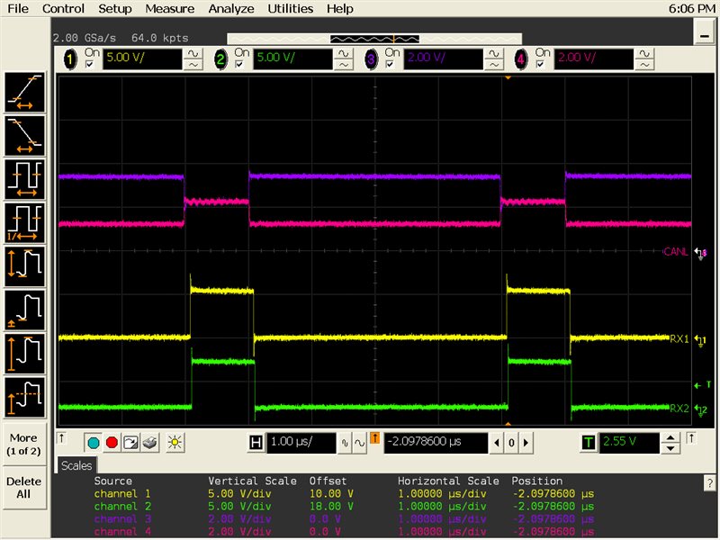Screen dimensions: 720x540
Task: Toggle channel 4 On checkbox
Action: [x=541, y=64]
